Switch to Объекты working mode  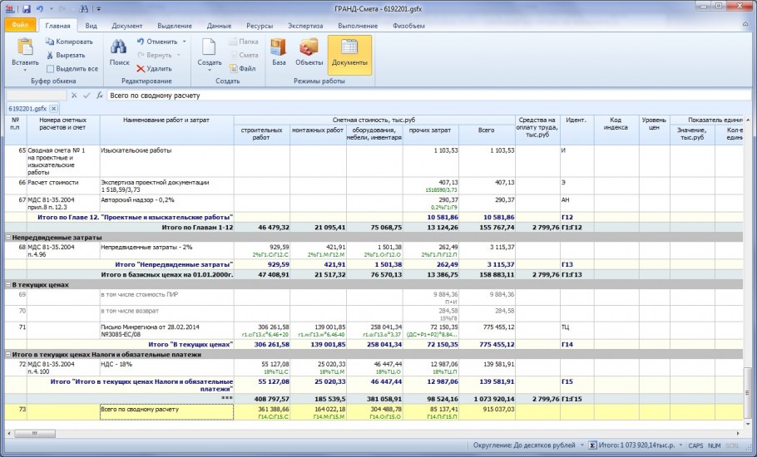[x=309, y=47]
